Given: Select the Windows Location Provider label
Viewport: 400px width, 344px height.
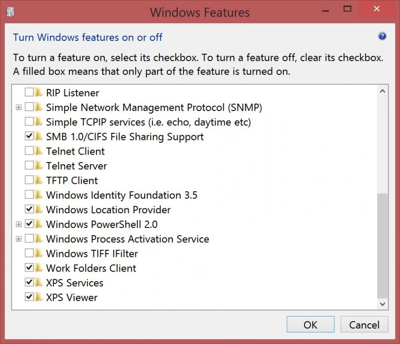Looking at the screenshot, I should pos(108,210).
